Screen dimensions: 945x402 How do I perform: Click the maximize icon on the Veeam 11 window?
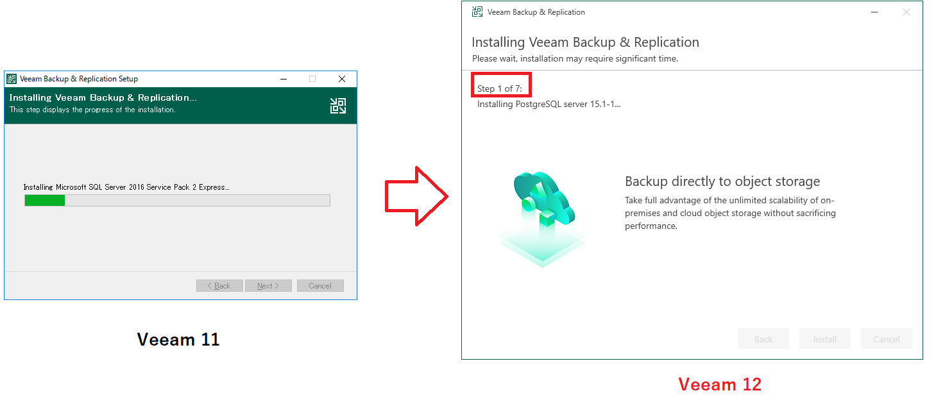[x=312, y=78]
